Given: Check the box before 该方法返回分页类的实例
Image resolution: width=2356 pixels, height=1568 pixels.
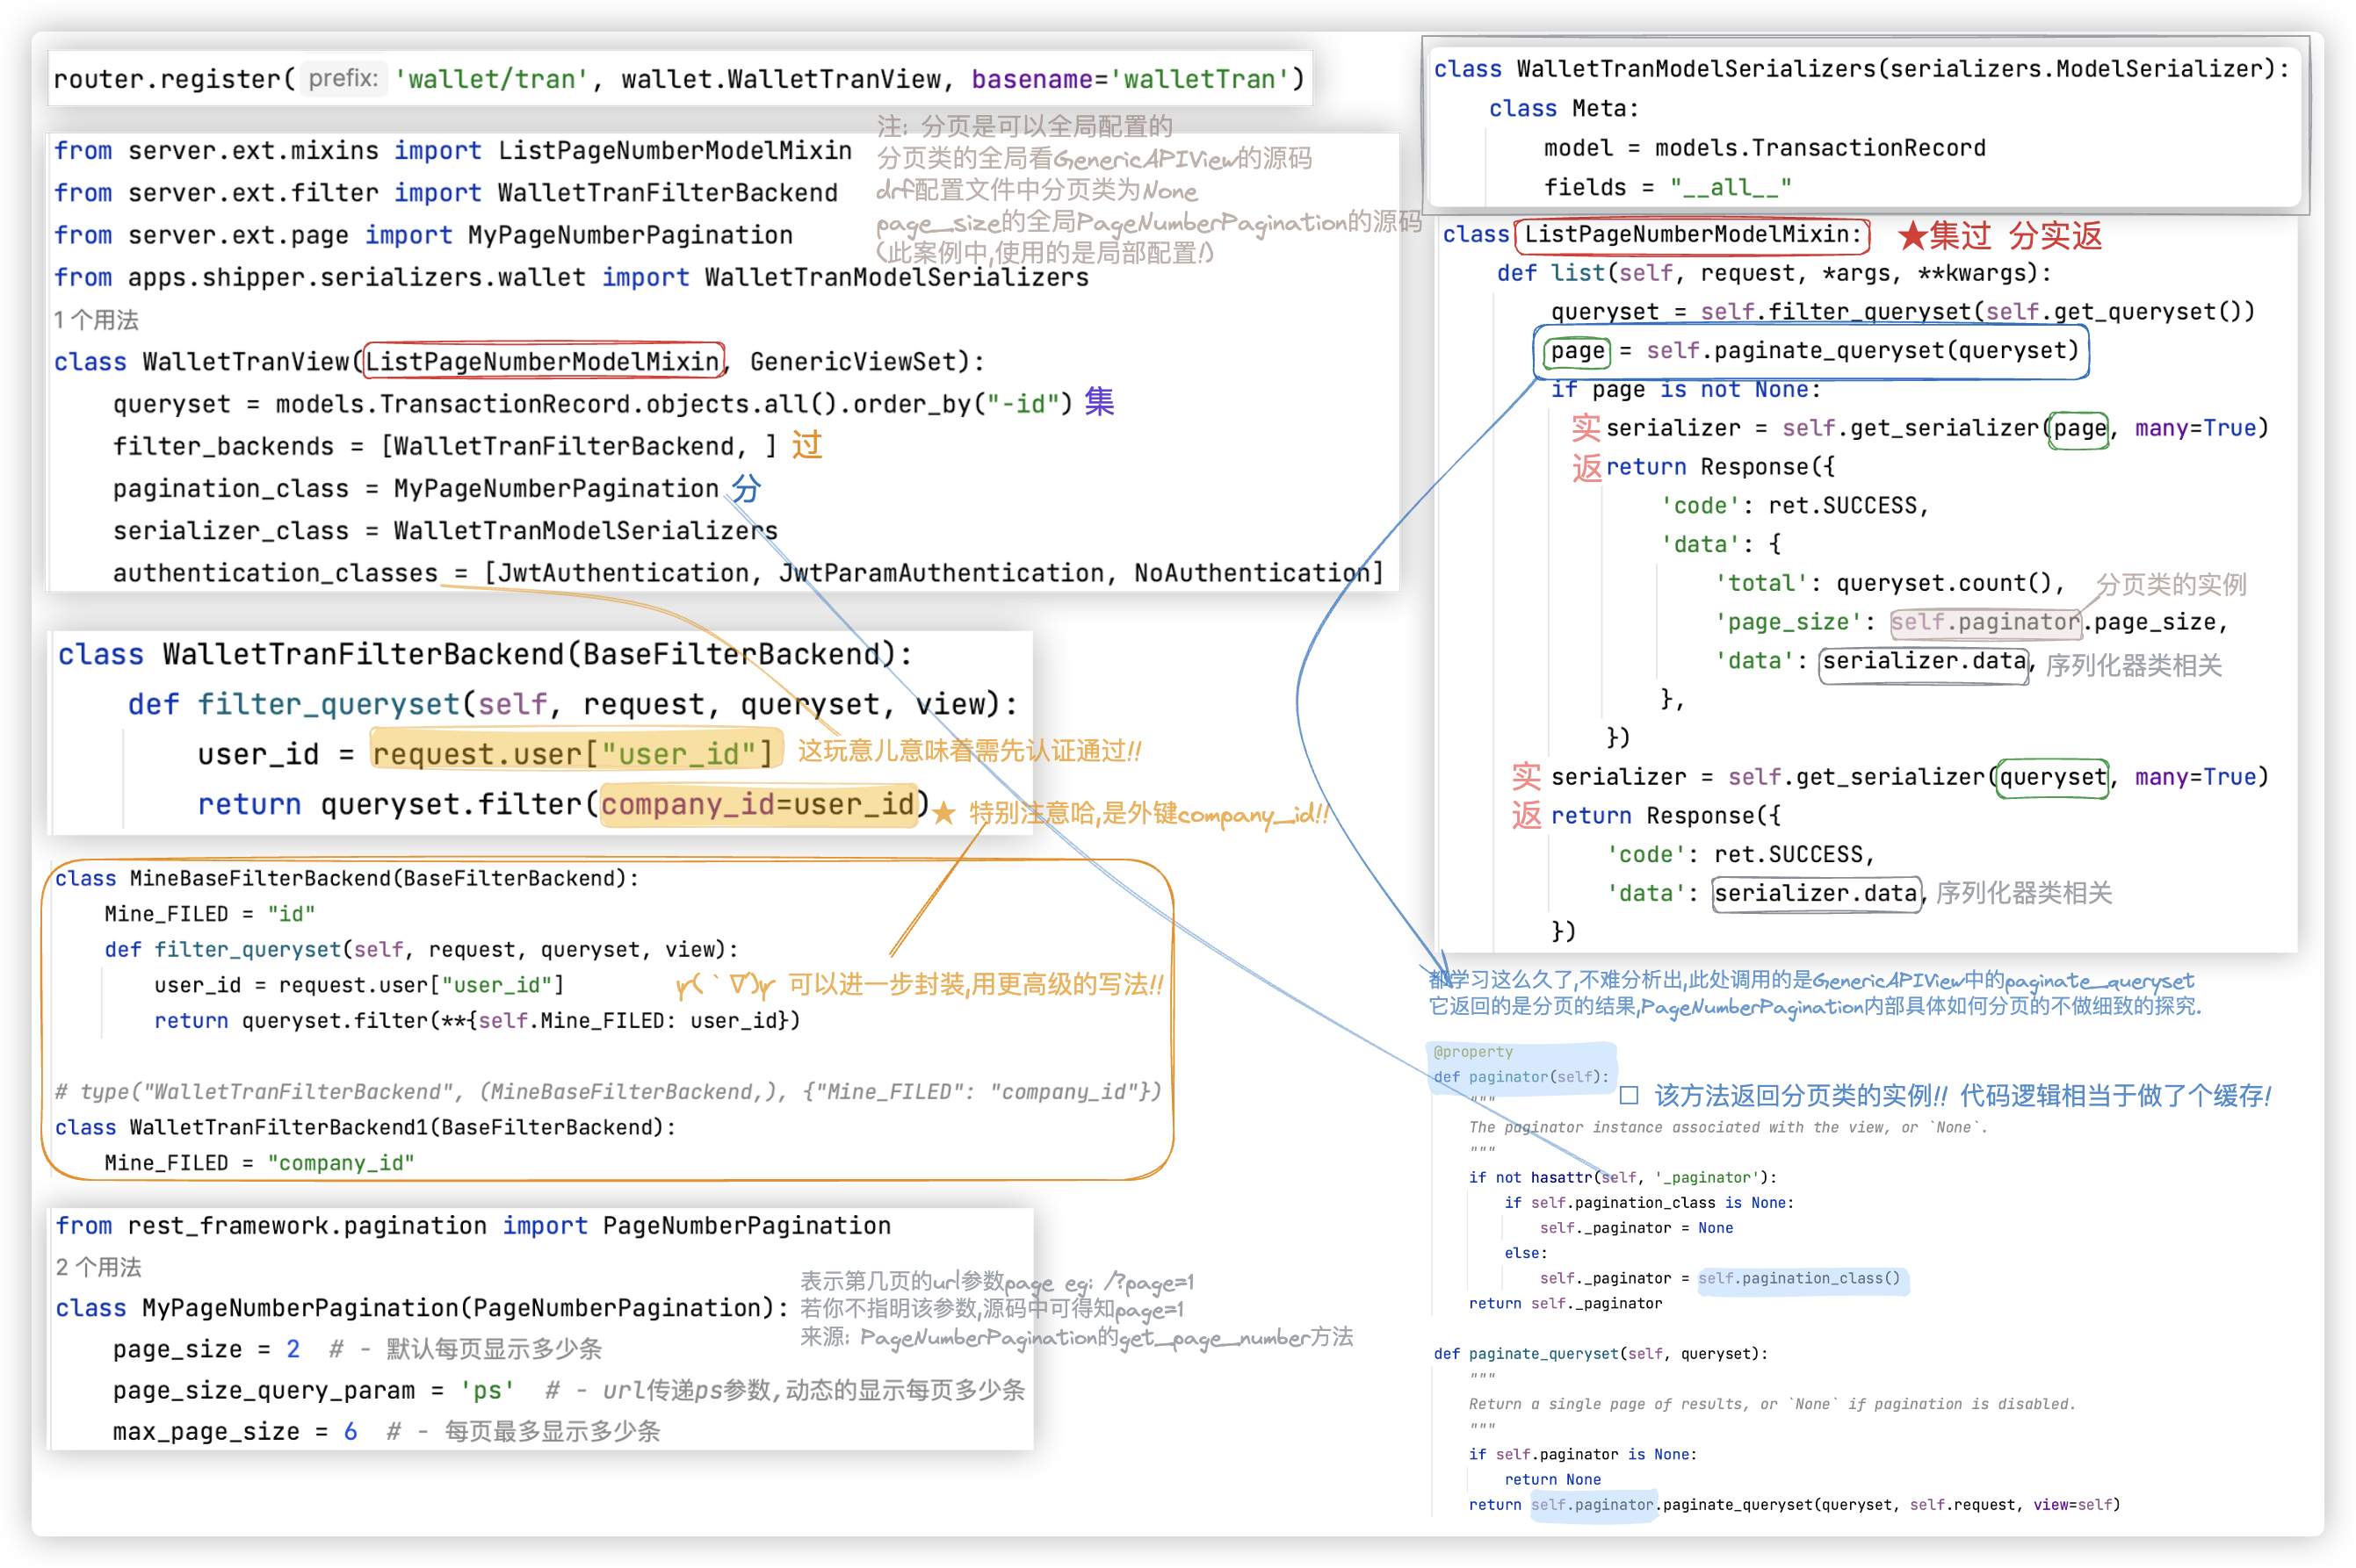Looking at the screenshot, I should 1629,1095.
